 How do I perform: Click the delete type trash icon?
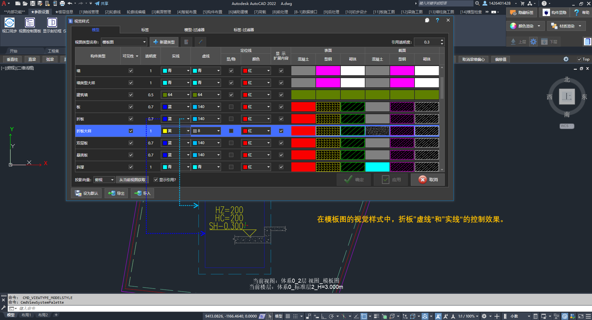point(186,42)
